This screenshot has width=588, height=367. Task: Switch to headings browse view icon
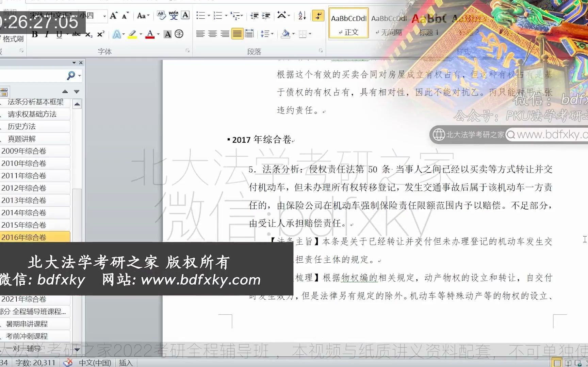coord(4,92)
